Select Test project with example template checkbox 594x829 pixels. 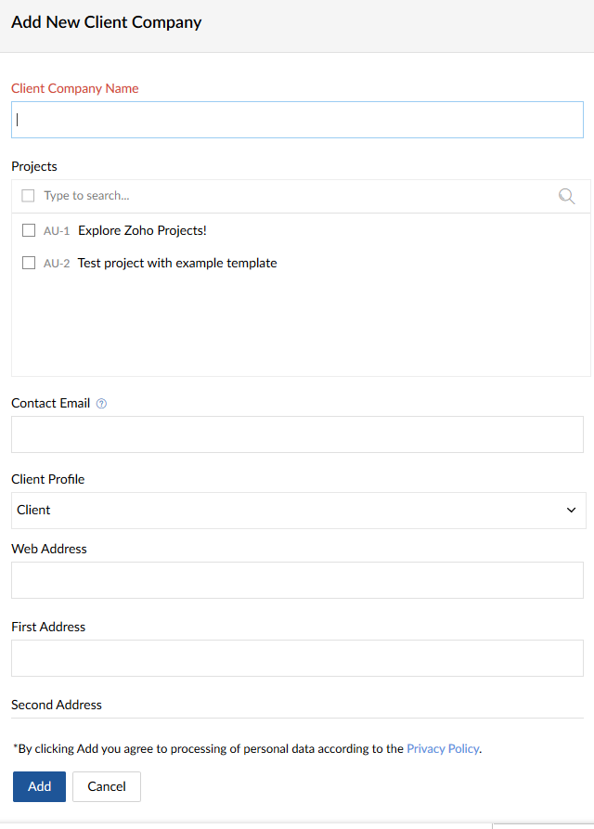click(29, 263)
